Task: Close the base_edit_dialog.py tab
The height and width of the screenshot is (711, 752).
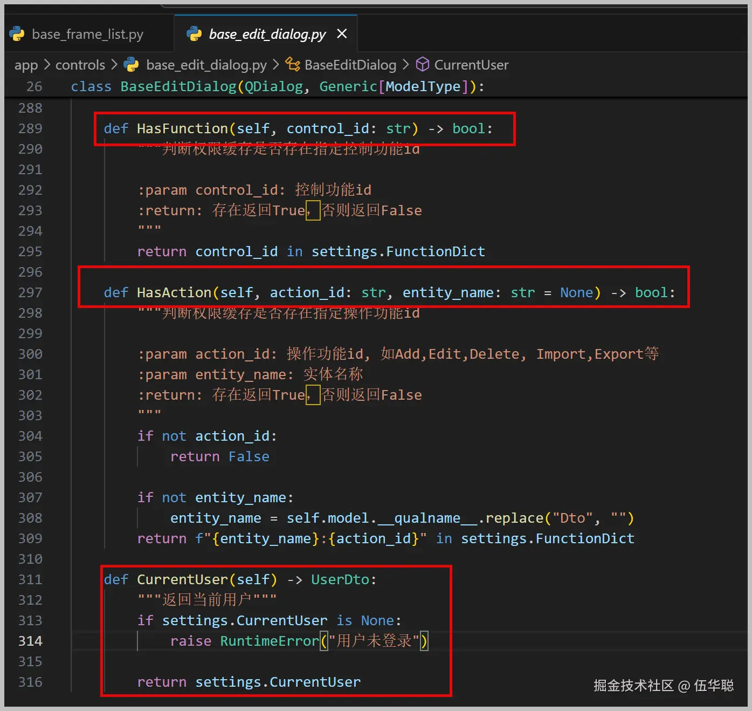Action: point(342,34)
